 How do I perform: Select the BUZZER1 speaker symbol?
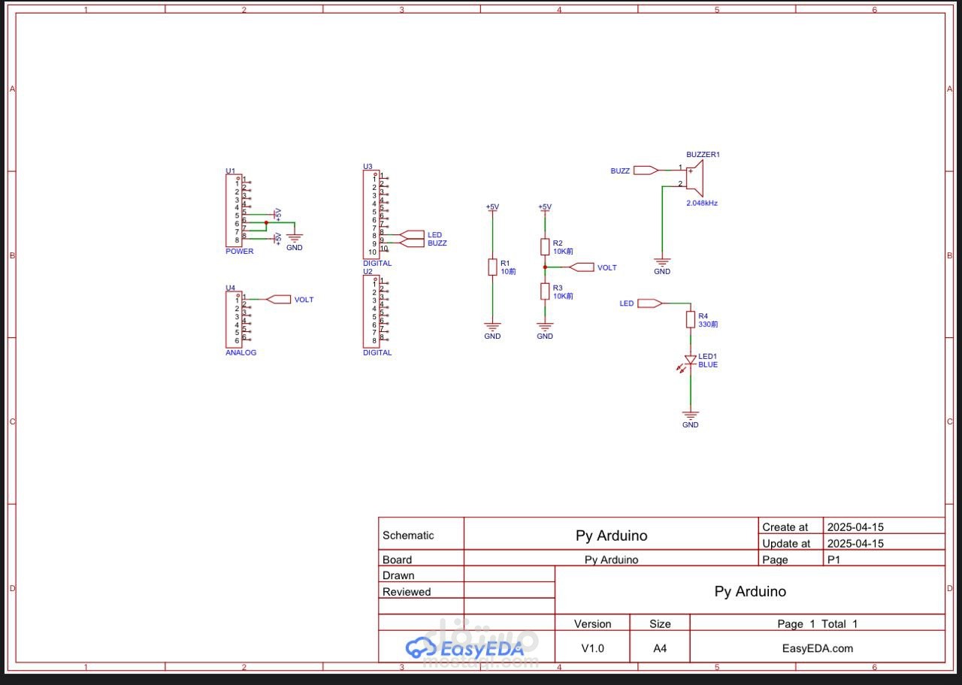695,178
